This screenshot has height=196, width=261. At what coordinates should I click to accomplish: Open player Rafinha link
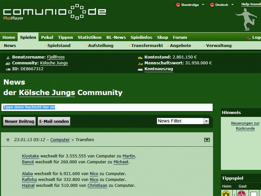(29, 179)
